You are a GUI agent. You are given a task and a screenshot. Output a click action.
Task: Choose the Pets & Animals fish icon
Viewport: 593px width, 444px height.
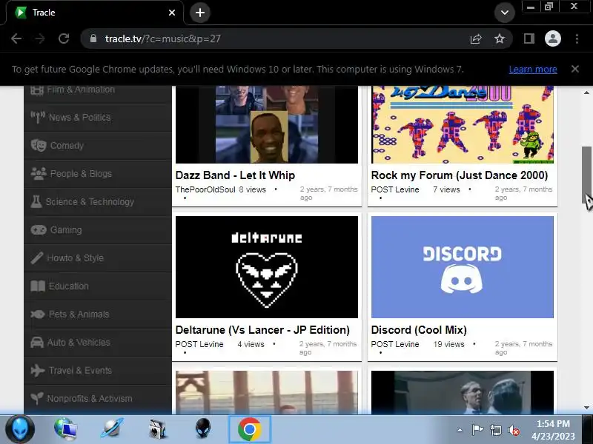pos(38,314)
